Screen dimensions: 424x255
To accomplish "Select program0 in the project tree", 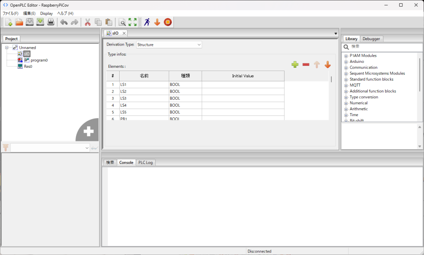I will coord(39,60).
